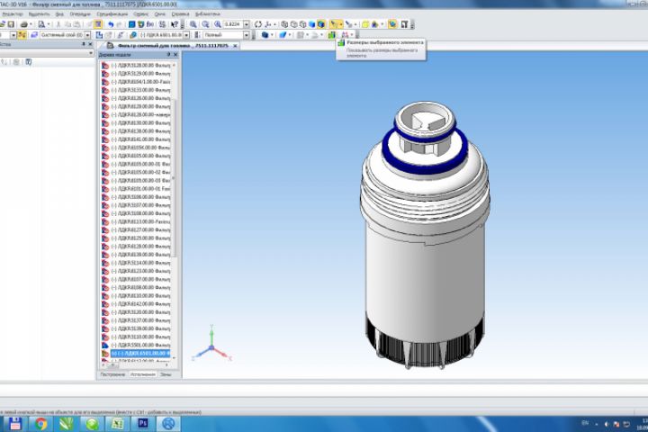648x432 pixels.
Task: Open the Variables fx icon
Action: click(150, 24)
